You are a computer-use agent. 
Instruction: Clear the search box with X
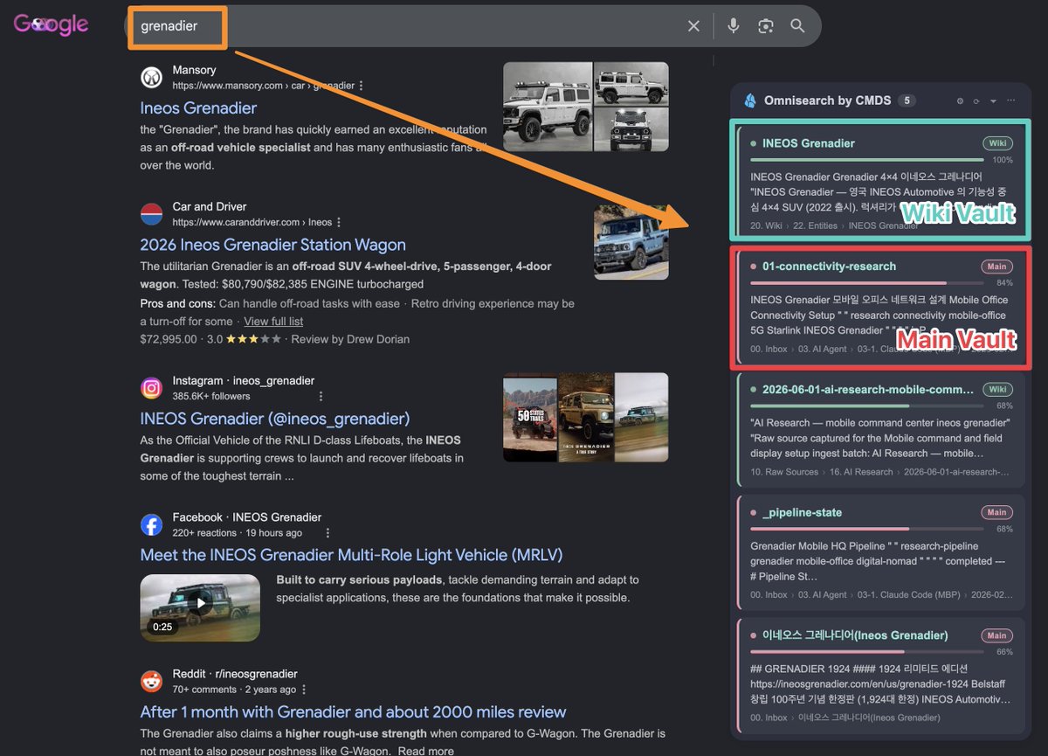[693, 26]
